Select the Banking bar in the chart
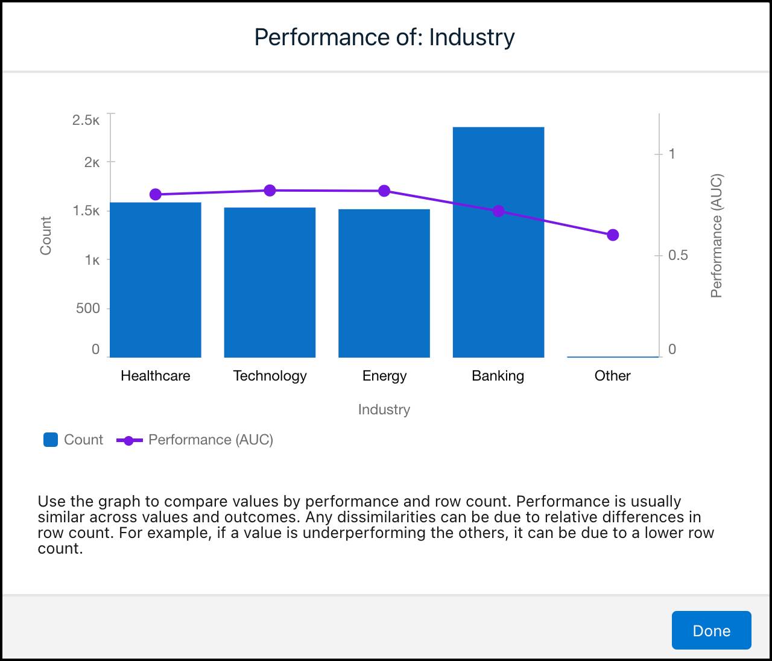 tap(498, 241)
